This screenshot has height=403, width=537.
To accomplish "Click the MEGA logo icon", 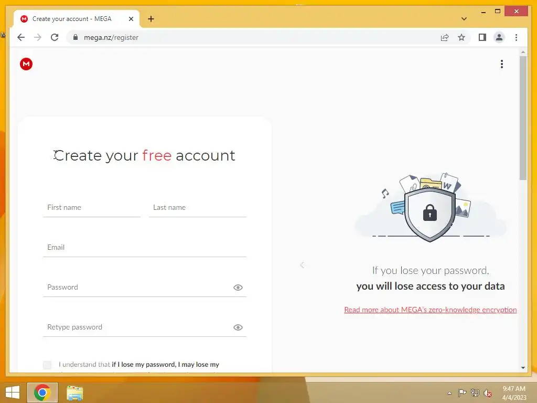I will tap(26, 64).
